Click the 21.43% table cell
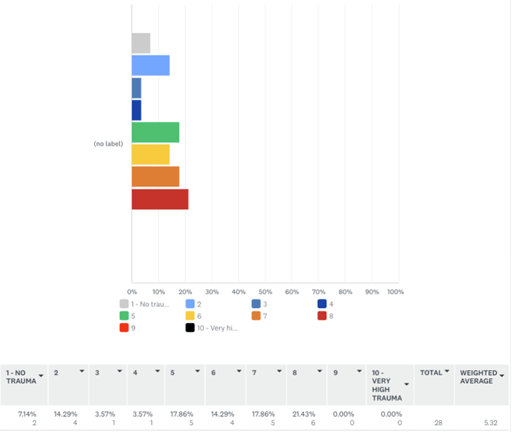The image size is (514, 432). coord(304,414)
